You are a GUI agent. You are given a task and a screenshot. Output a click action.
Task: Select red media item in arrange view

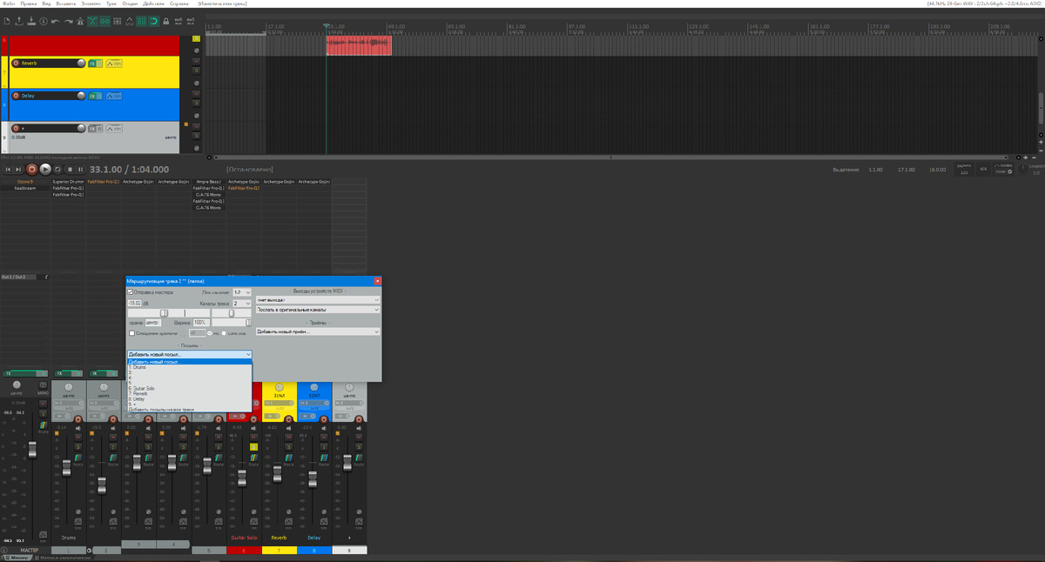click(359, 44)
